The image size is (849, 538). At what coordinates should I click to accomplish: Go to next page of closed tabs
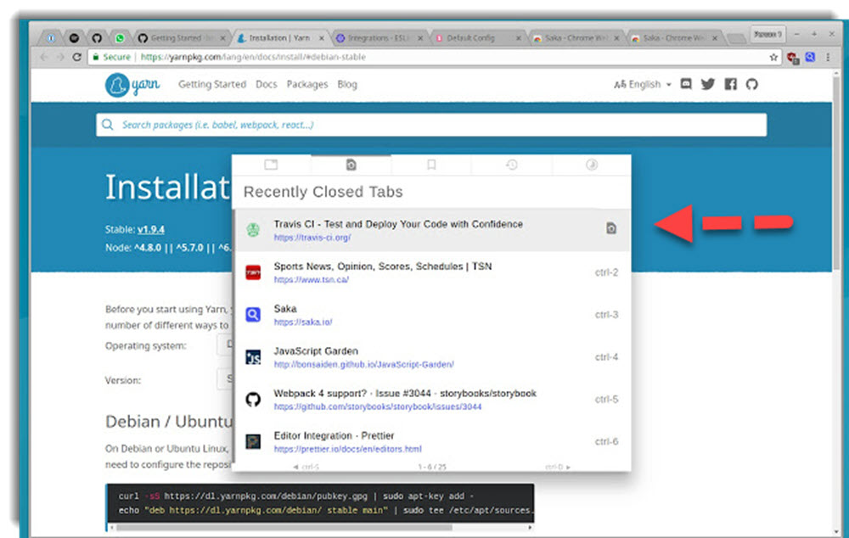point(557,467)
